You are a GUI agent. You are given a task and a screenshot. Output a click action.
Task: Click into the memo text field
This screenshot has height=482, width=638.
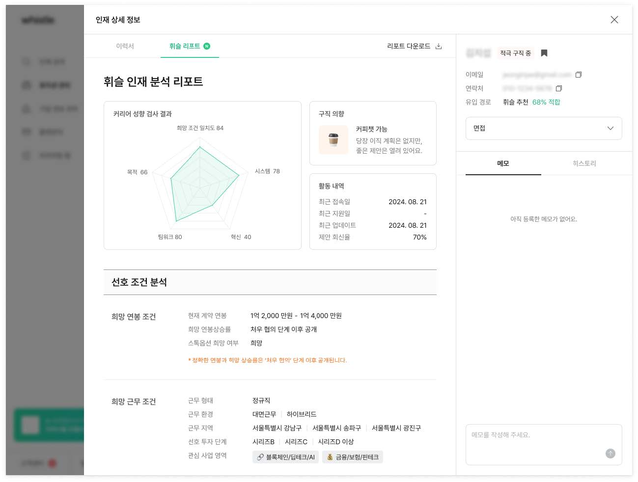click(x=535, y=438)
